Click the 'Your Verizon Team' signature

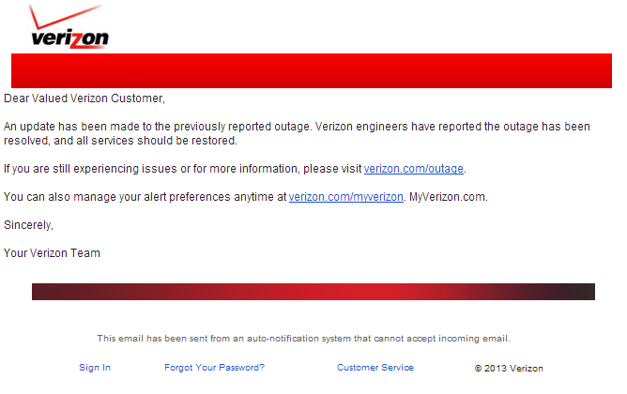tap(52, 253)
